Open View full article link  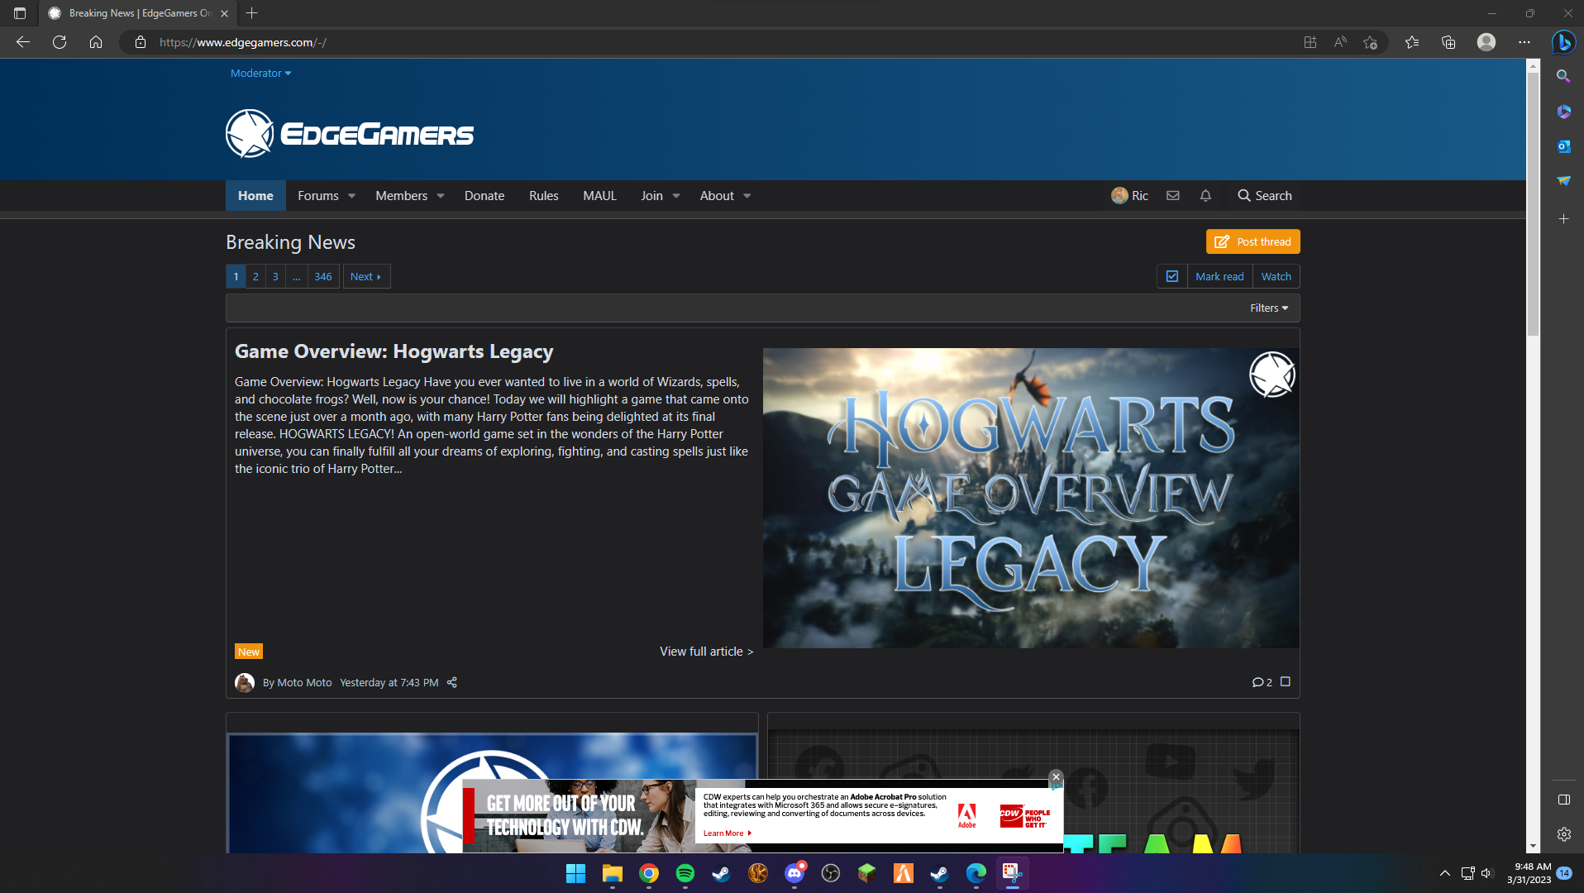[707, 652]
